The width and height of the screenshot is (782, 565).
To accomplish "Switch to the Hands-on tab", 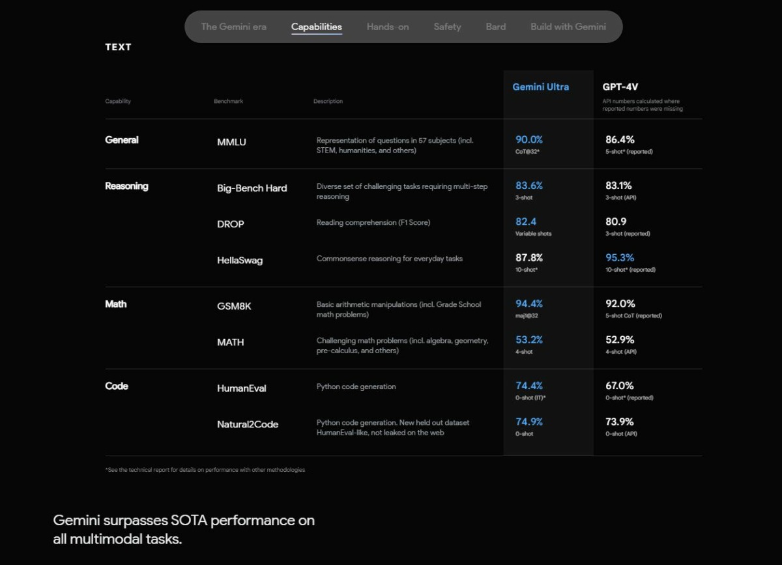I will (x=388, y=27).
